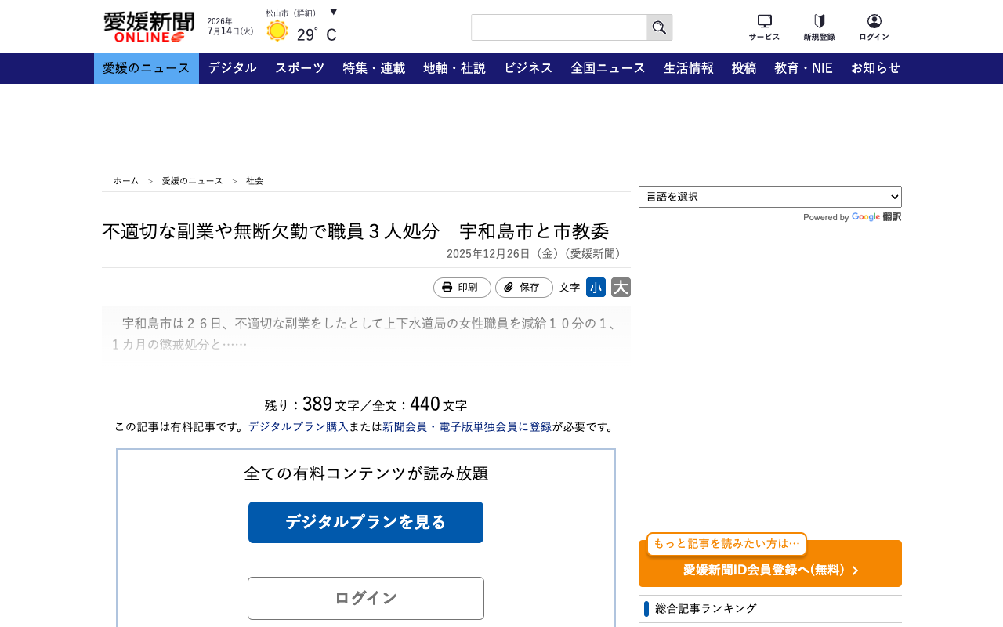Click the article headline text

pos(355,231)
